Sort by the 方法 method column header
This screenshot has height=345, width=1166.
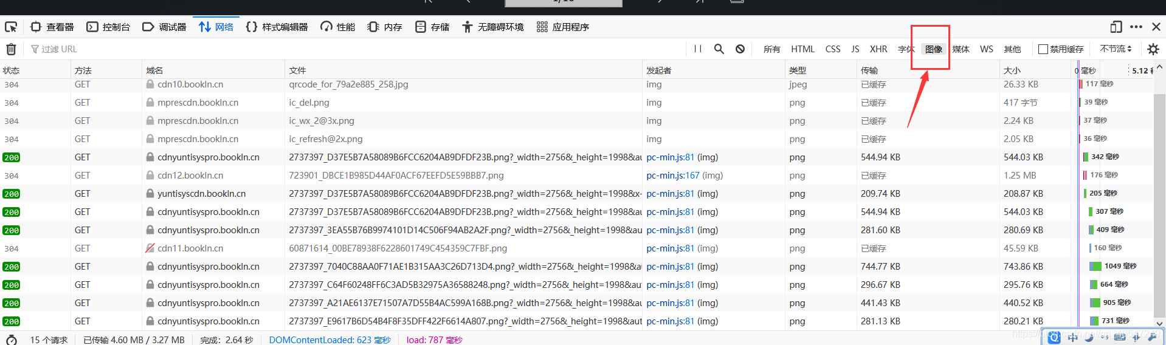[106, 70]
